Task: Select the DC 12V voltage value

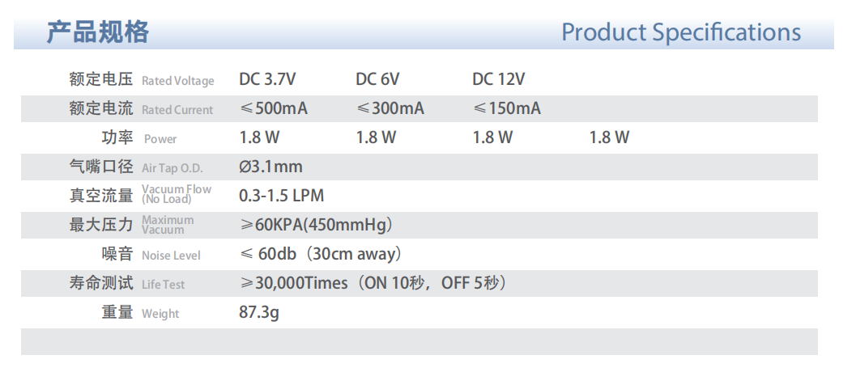Action: coord(498,79)
